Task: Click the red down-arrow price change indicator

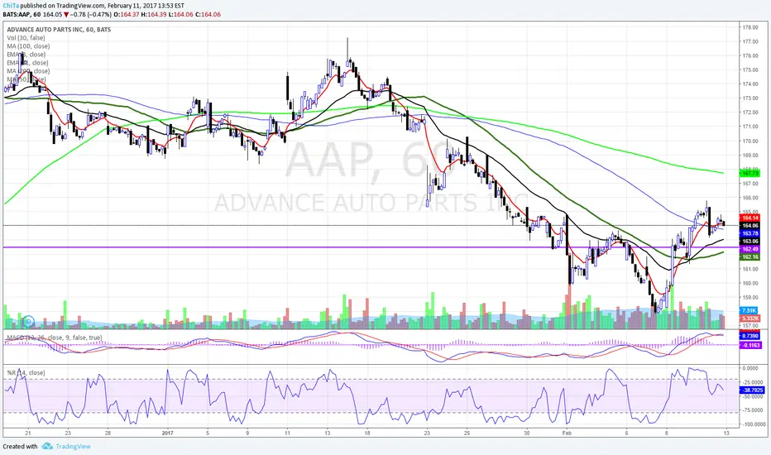Action: tap(66, 15)
